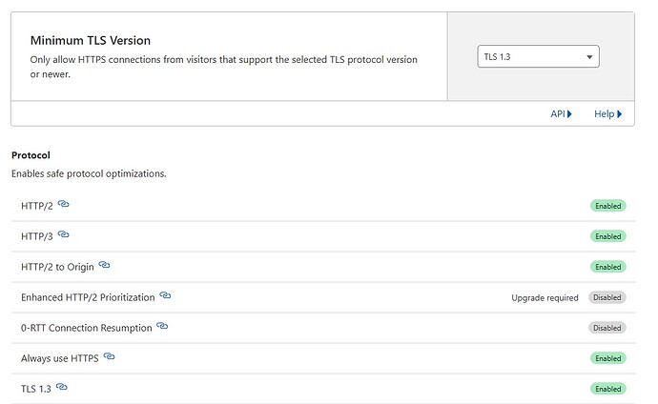The image size is (658, 404).
Task: Click the Disabled badge for Enhanced HTTP/2 Prioritization
Action: (x=607, y=297)
